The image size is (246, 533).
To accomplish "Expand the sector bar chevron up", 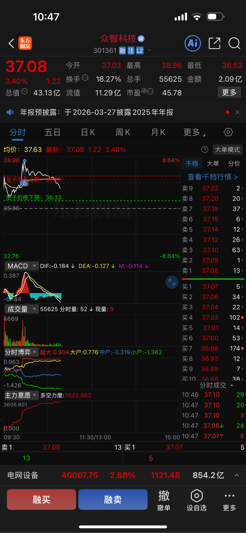I will pos(237,475).
